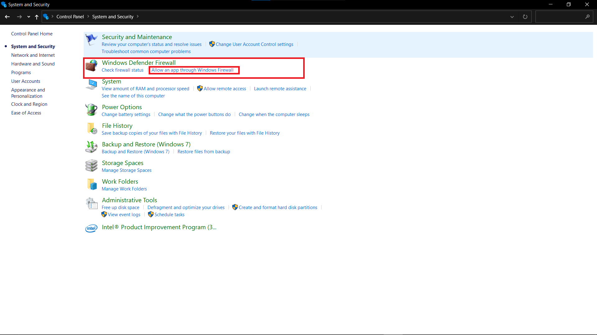Select Network and Internet in the sidebar
The image size is (597, 335).
click(33, 55)
